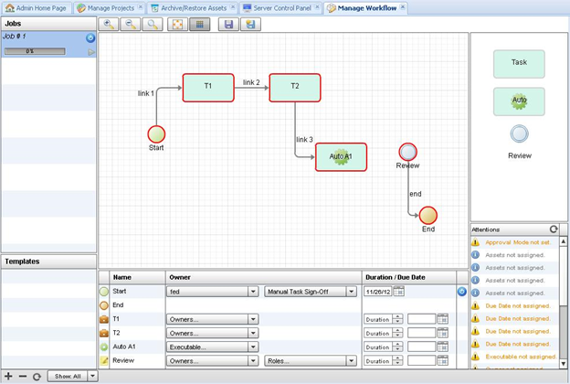
Task: Click the Job # 1 progress bar
Action: pyautogui.click(x=35, y=52)
